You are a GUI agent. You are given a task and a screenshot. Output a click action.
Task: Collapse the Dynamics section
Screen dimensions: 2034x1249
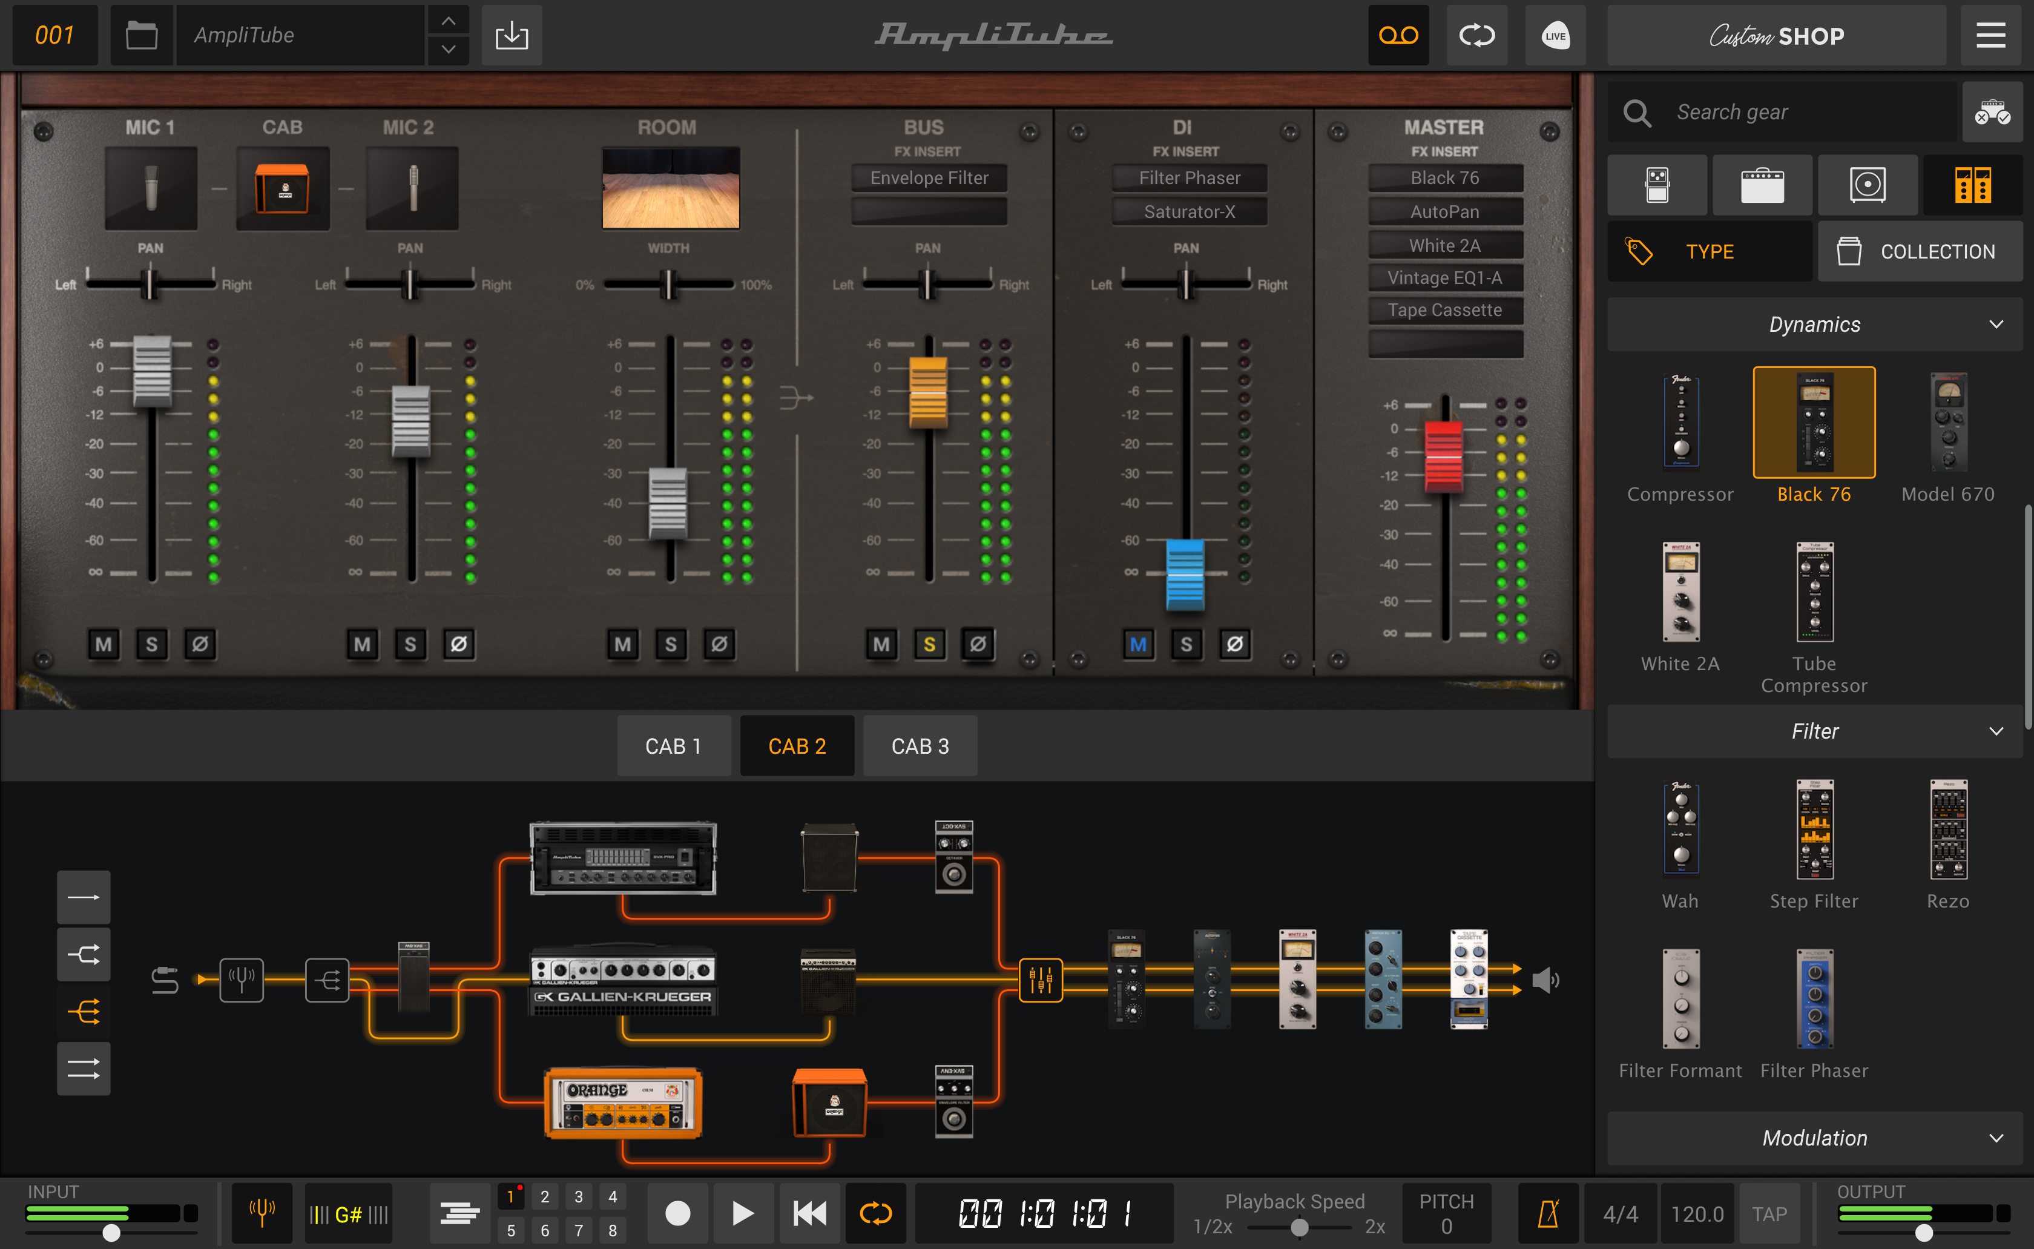point(1998,324)
